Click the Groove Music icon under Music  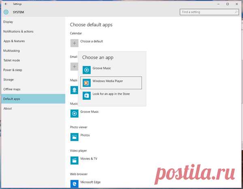[x=75, y=114]
